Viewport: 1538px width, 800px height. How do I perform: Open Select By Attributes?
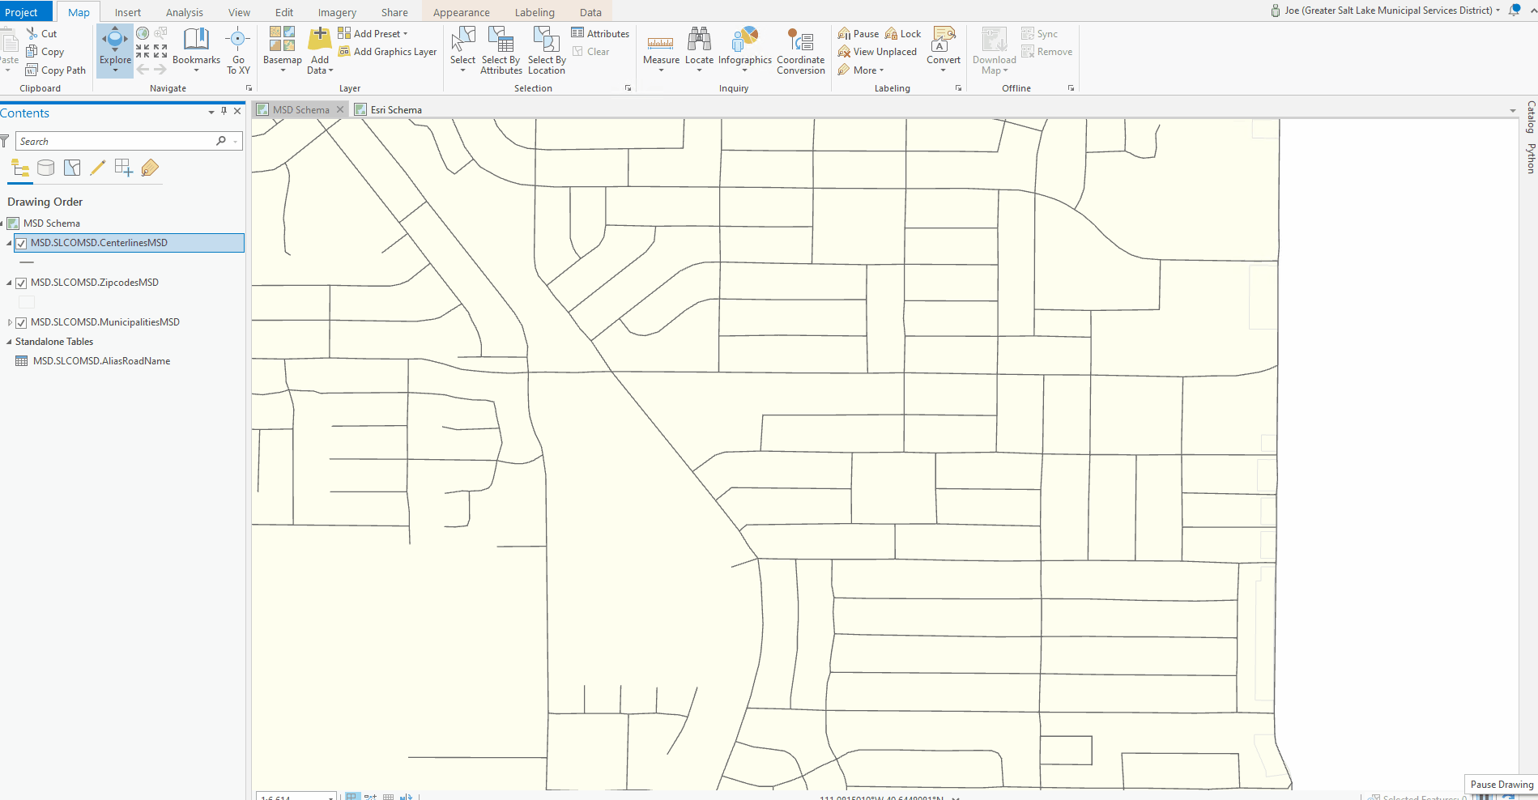(x=501, y=49)
